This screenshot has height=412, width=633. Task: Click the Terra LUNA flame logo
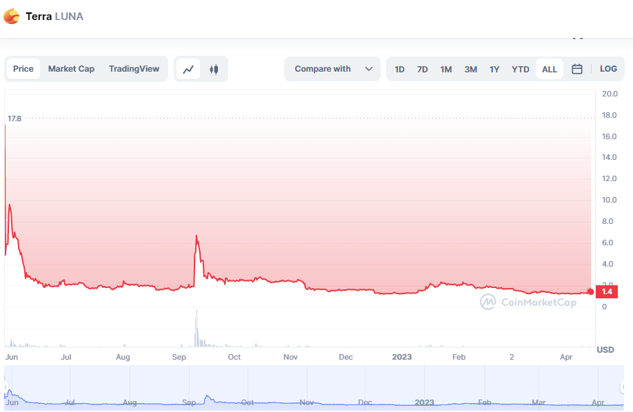(12, 17)
